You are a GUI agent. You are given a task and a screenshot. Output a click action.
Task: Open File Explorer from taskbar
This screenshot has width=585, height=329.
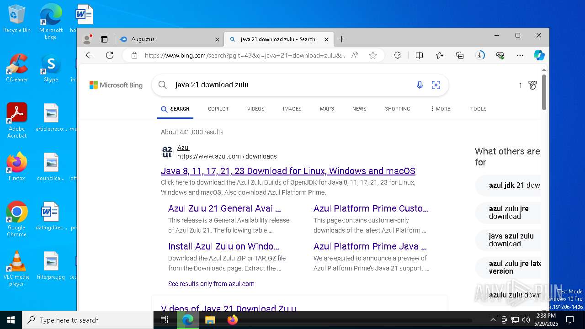tap(210, 320)
